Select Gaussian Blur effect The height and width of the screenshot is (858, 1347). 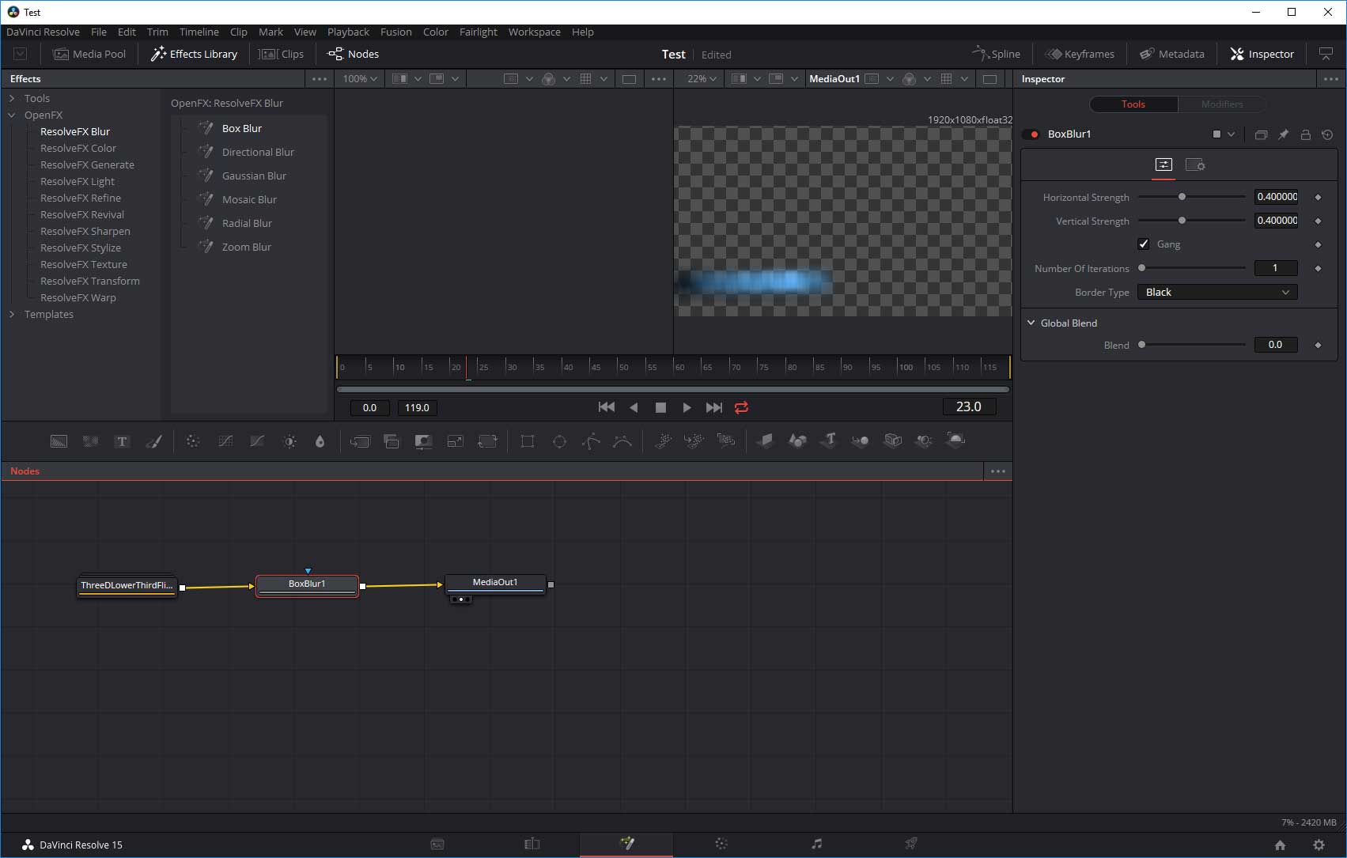254,176
